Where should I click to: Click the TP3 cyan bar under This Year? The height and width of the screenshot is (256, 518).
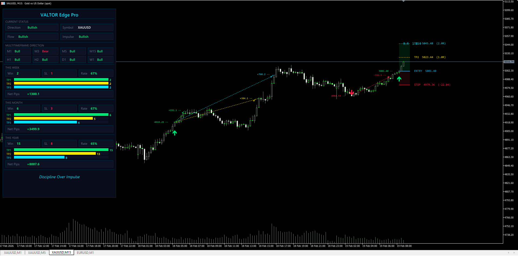coord(39,157)
